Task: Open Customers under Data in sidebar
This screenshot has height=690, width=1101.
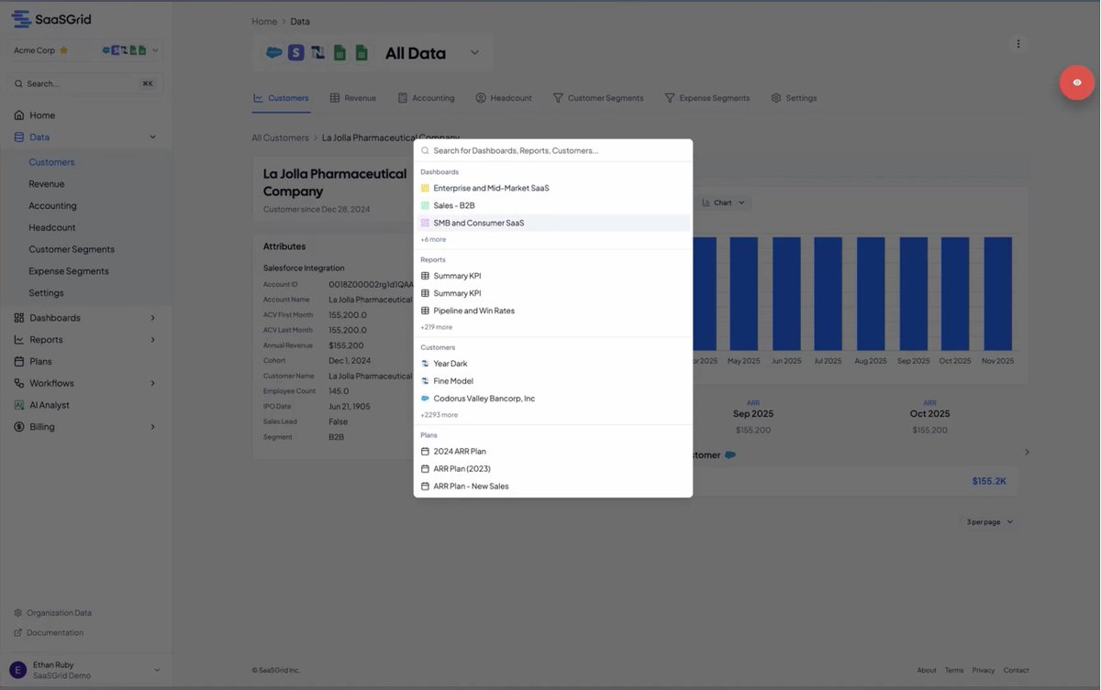Action: click(51, 162)
